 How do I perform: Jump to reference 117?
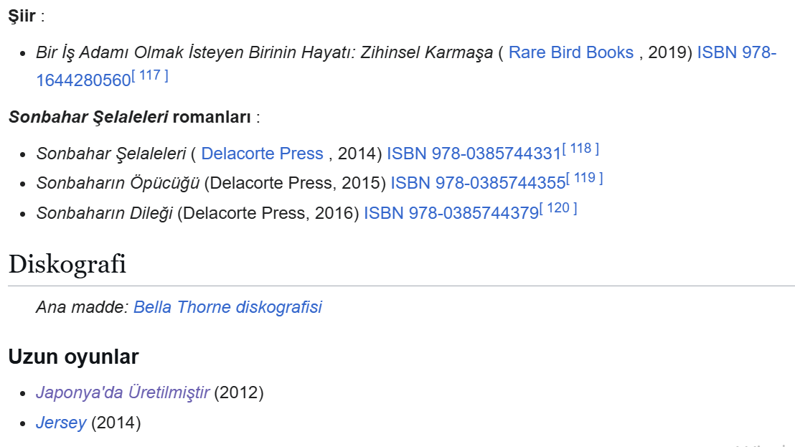coord(150,75)
